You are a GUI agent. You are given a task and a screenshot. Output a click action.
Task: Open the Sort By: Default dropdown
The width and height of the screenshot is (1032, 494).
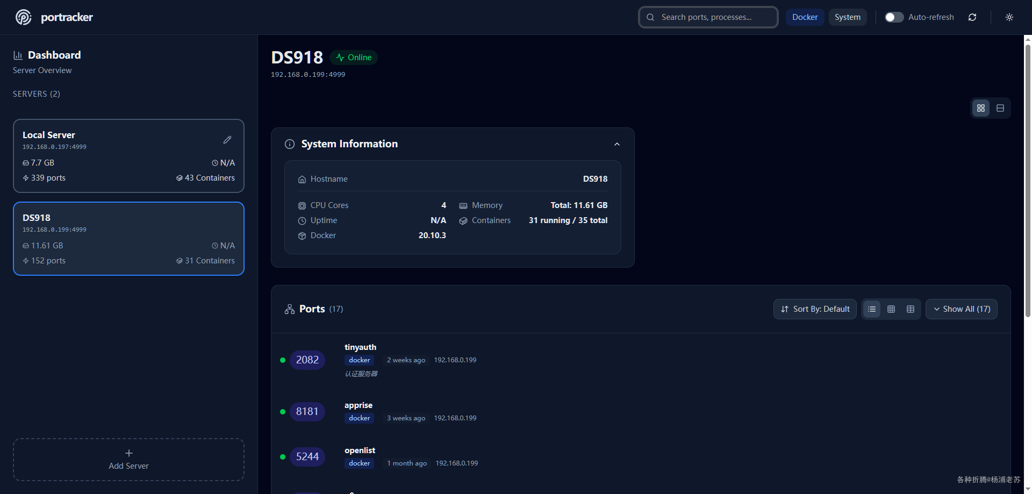coord(815,309)
